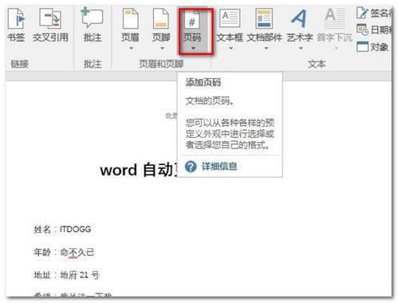The image size is (398, 303).
Task: Click the Bookmark (书签) icon
Action: point(17,18)
